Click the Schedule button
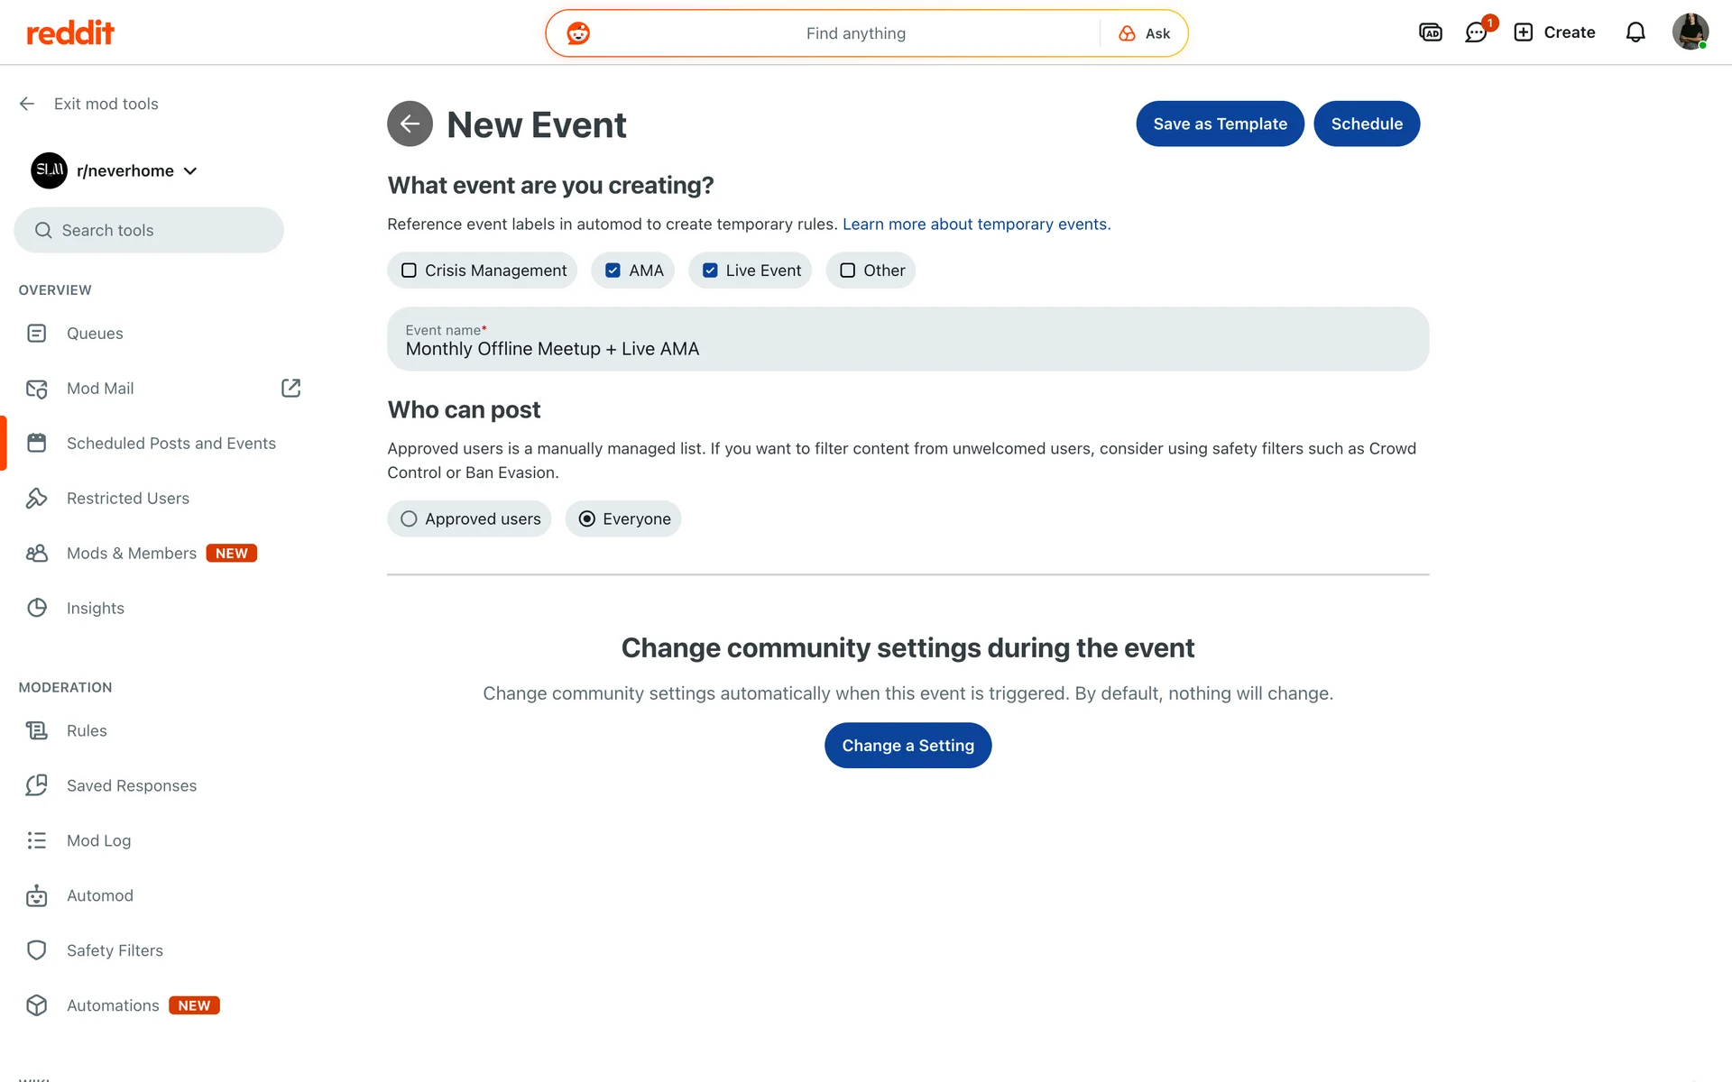The width and height of the screenshot is (1732, 1082). (1366, 124)
